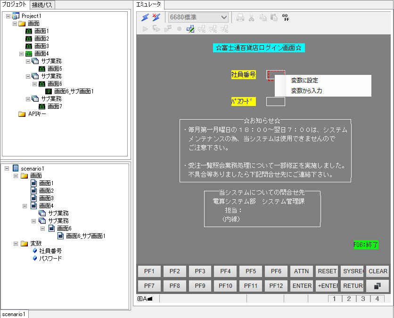Click the keypad switch windows icon button
The height and width of the screenshot is (318, 394).
[x=378, y=286]
